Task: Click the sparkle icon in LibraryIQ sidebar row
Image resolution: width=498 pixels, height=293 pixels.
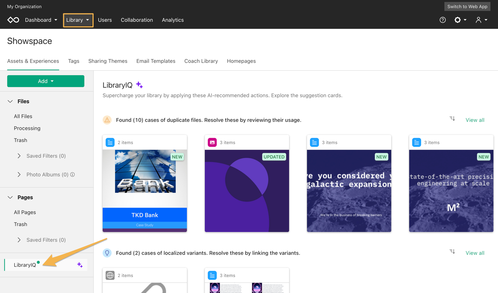Action: click(x=80, y=265)
